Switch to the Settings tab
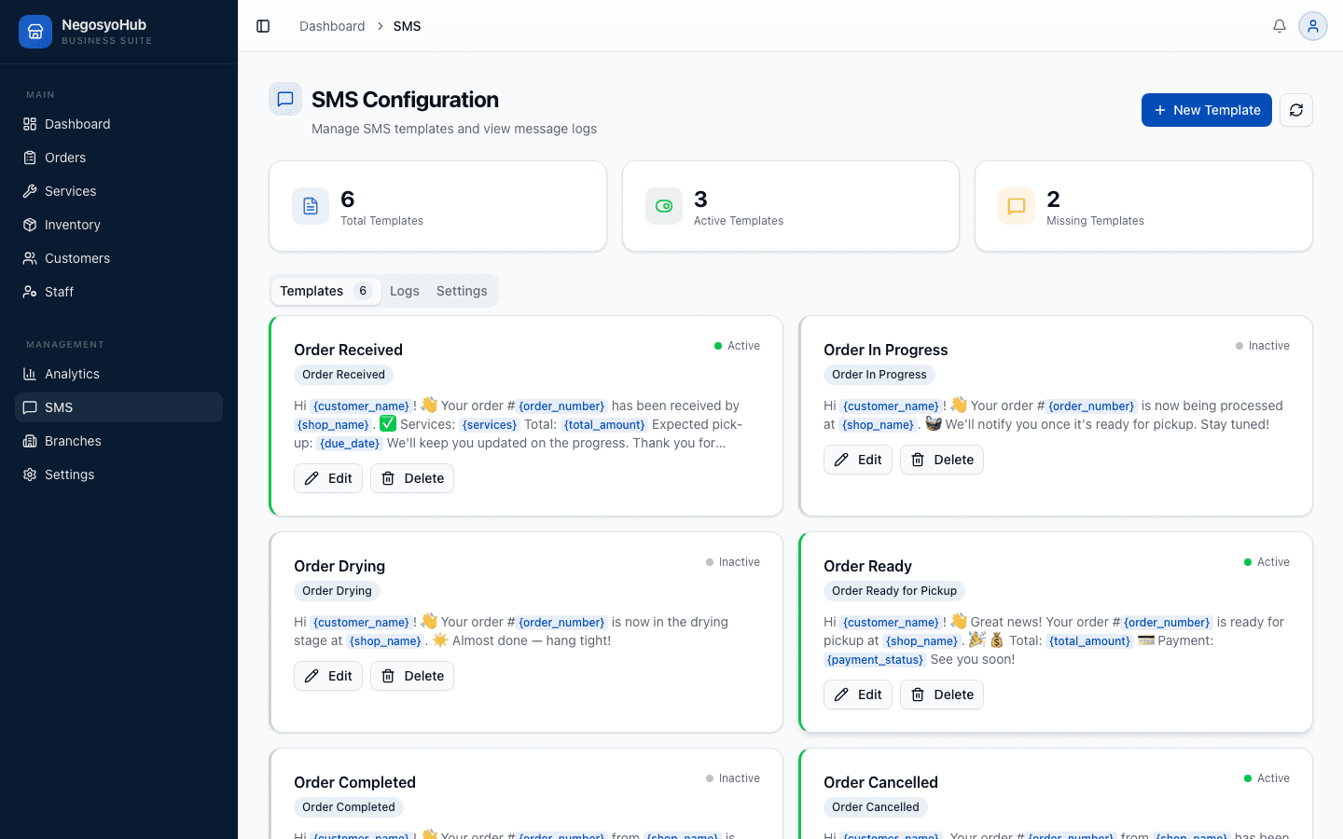This screenshot has height=839, width=1343. click(462, 291)
